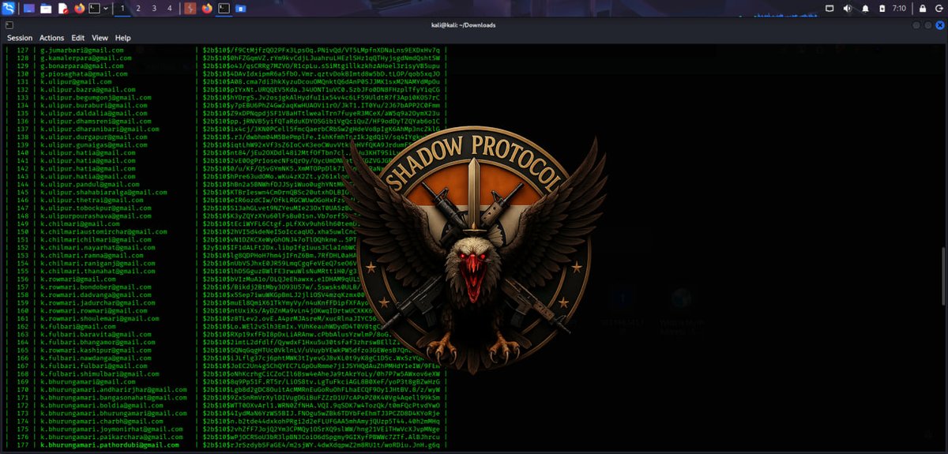Click the terminal window title-bar icon

(9, 24)
